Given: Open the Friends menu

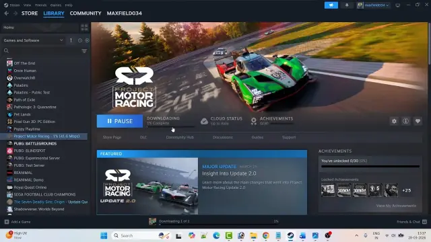Looking at the screenshot, I should 40,5.
